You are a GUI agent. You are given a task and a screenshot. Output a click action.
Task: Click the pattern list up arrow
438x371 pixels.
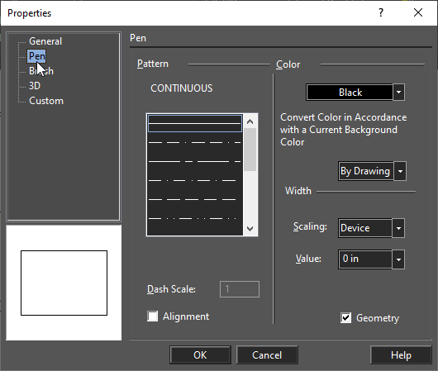pos(250,121)
